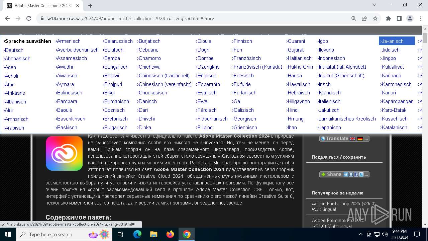Choose Französisch from the language list
Screen dimensions: 428x241
pos(246,58)
